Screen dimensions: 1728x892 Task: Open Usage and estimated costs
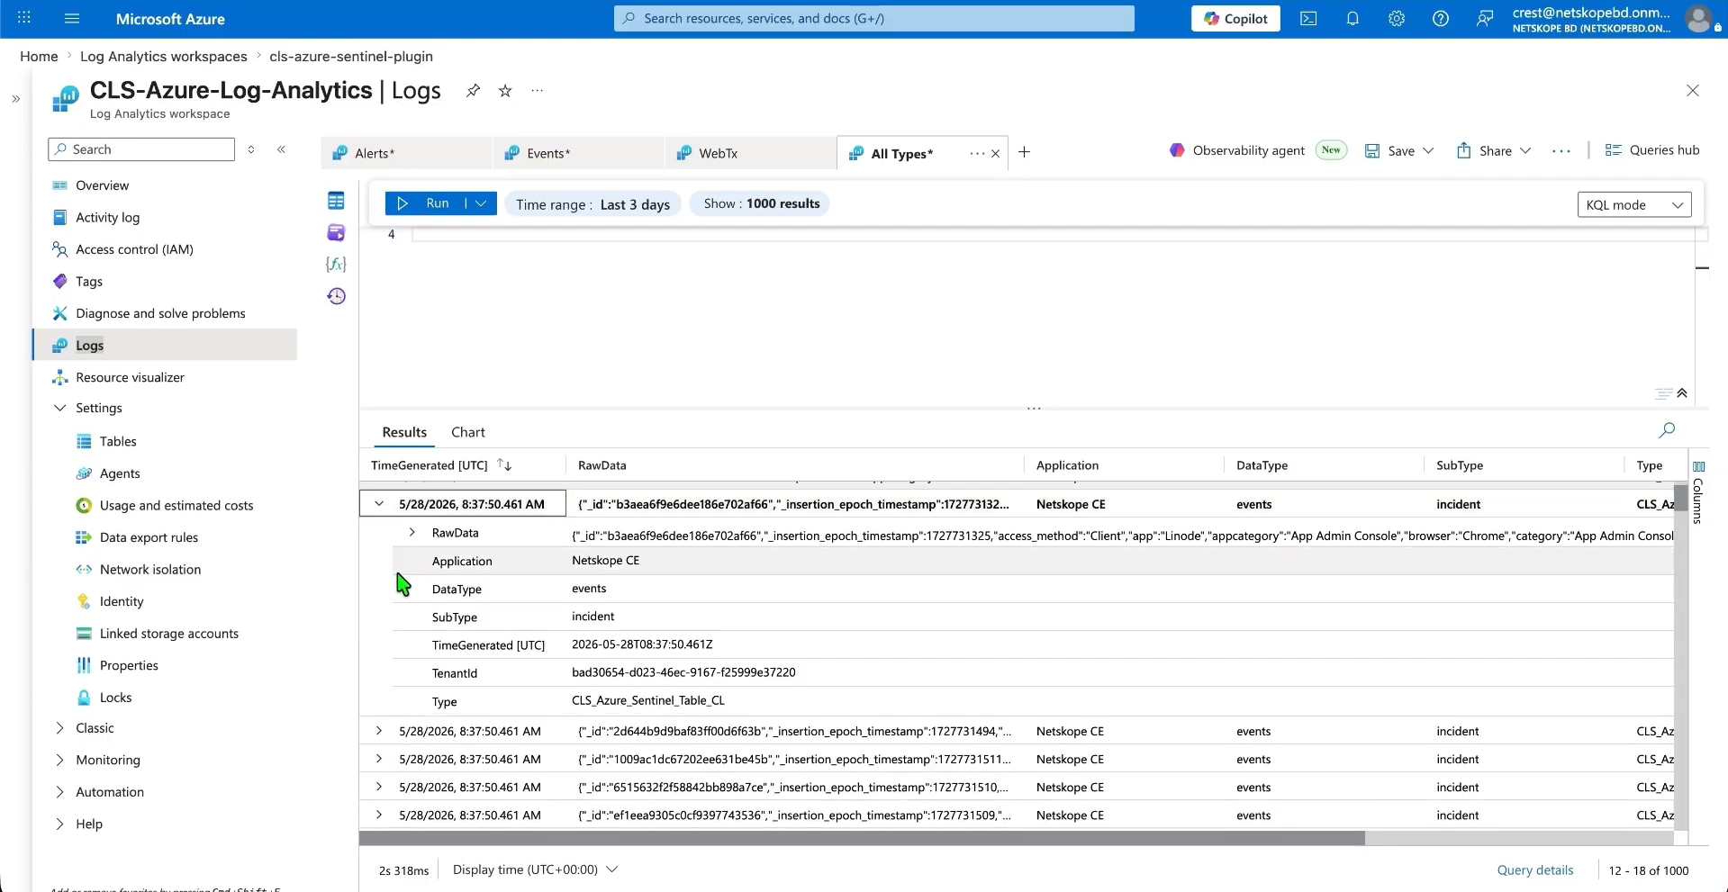(x=176, y=506)
